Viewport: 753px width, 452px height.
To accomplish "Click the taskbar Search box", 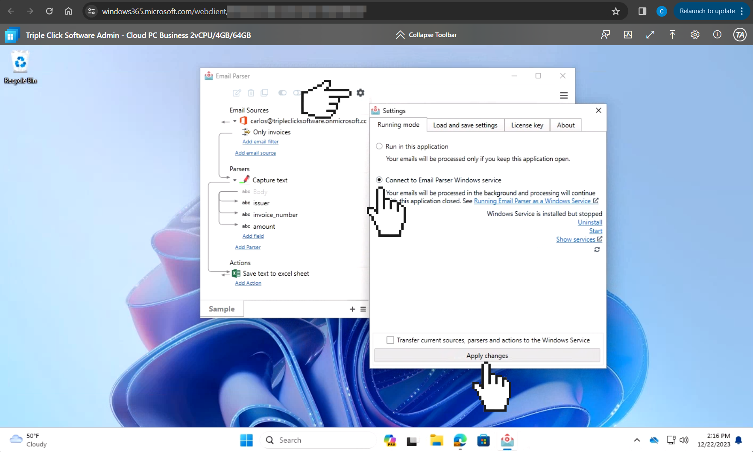I will tap(318, 440).
